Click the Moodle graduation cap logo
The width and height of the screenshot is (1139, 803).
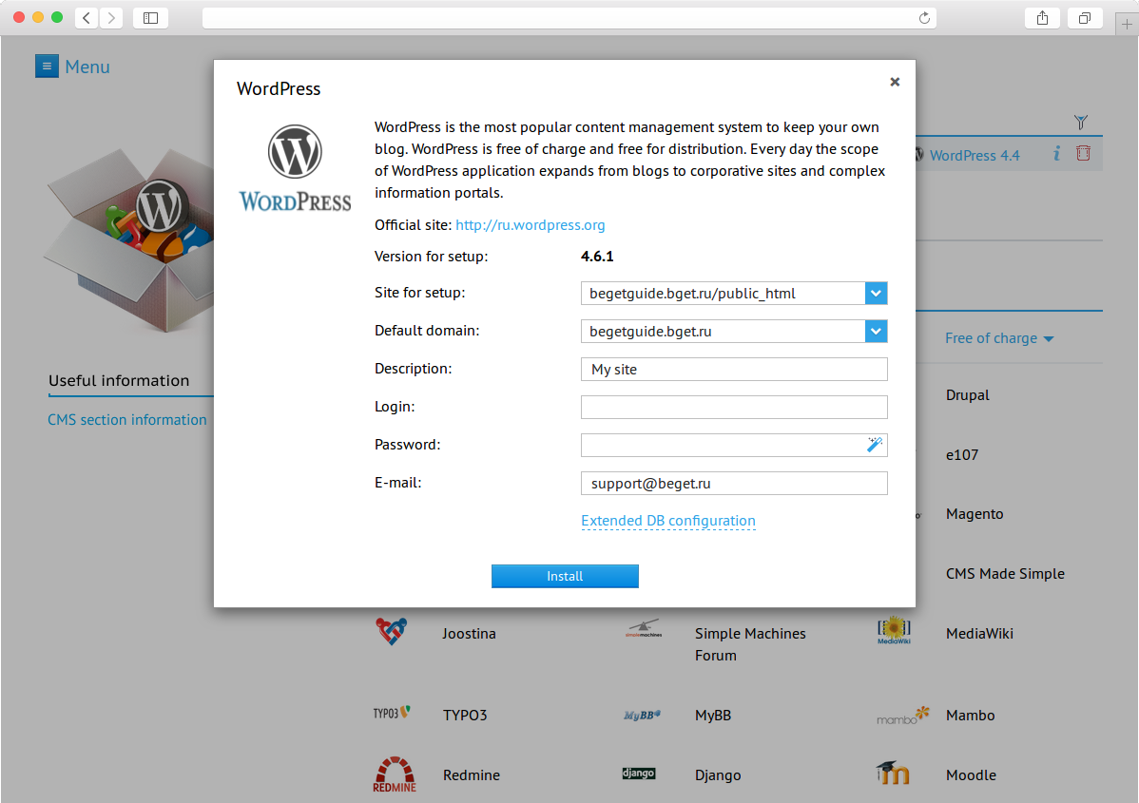click(893, 773)
